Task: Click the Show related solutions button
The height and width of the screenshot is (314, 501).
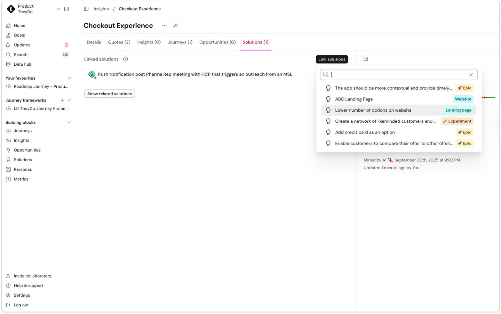Action: [x=109, y=94]
